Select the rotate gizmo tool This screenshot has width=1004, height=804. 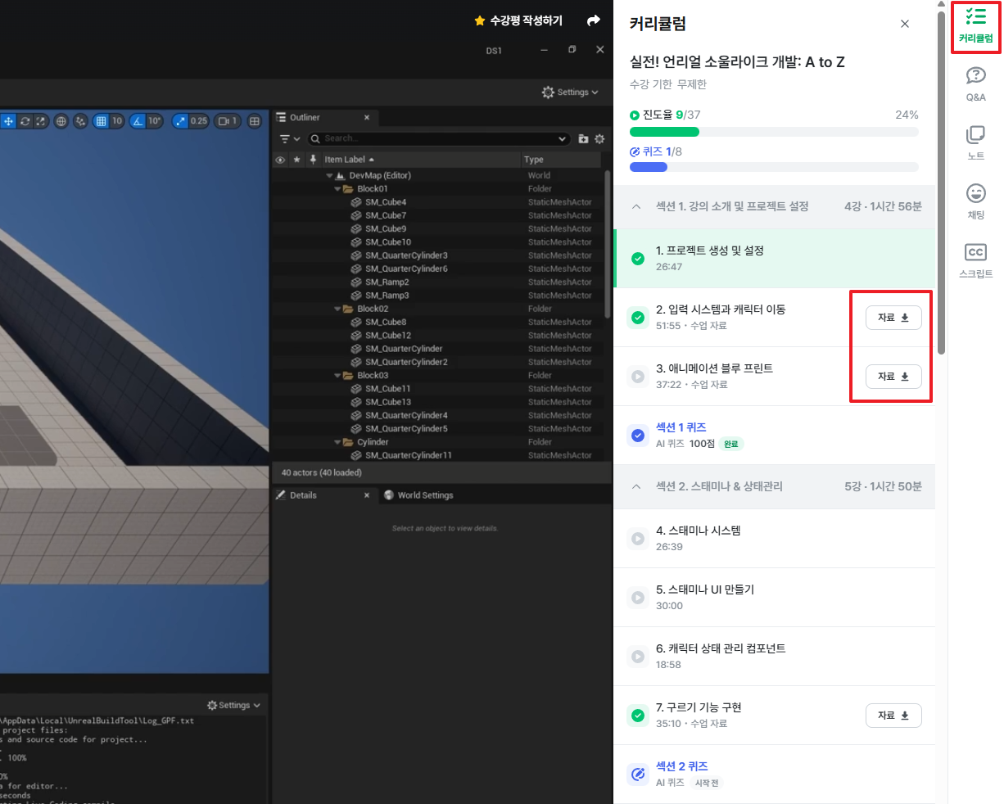click(25, 121)
